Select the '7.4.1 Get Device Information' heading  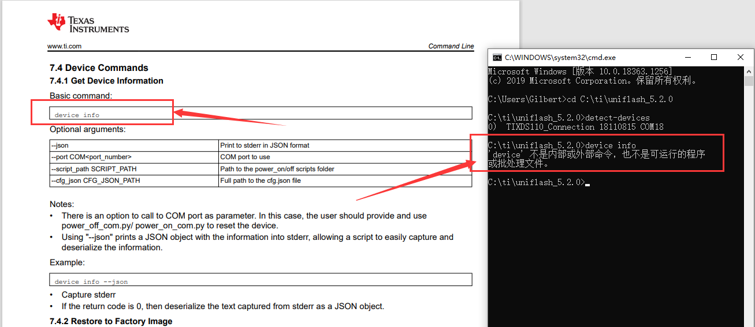coord(106,81)
